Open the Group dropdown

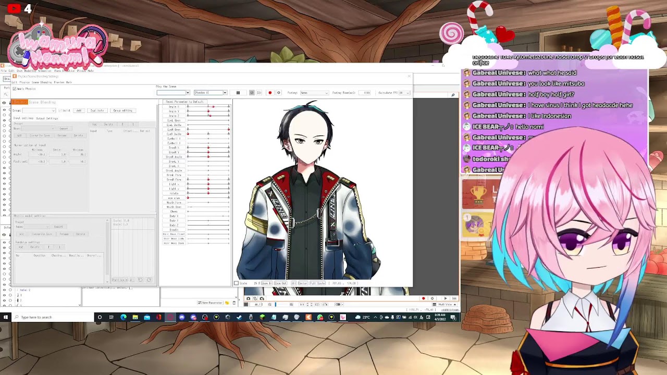[x=39, y=110]
